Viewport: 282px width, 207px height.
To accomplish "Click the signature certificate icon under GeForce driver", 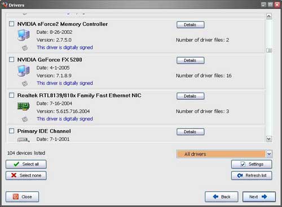I will [x=25, y=83].
